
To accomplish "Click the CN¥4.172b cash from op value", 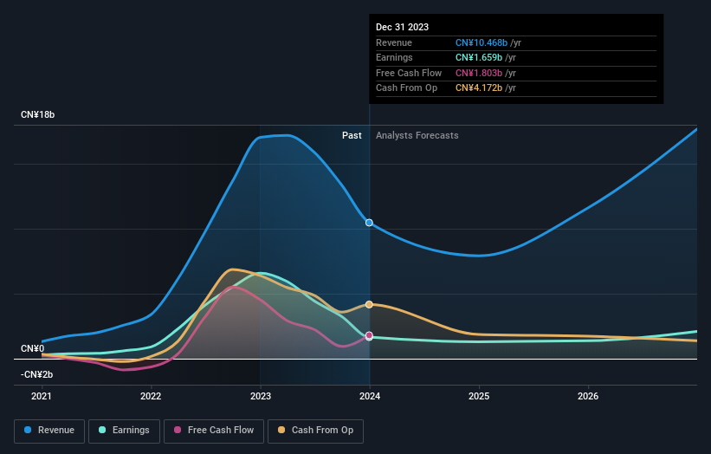I will 479,88.
